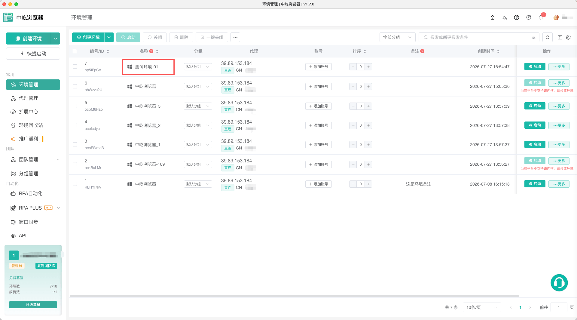Open the language translation icon
The height and width of the screenshot is (320, 577).
[505, 17]
